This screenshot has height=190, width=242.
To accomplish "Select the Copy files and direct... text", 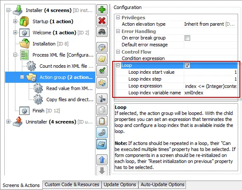I will [x=70, y=100].
